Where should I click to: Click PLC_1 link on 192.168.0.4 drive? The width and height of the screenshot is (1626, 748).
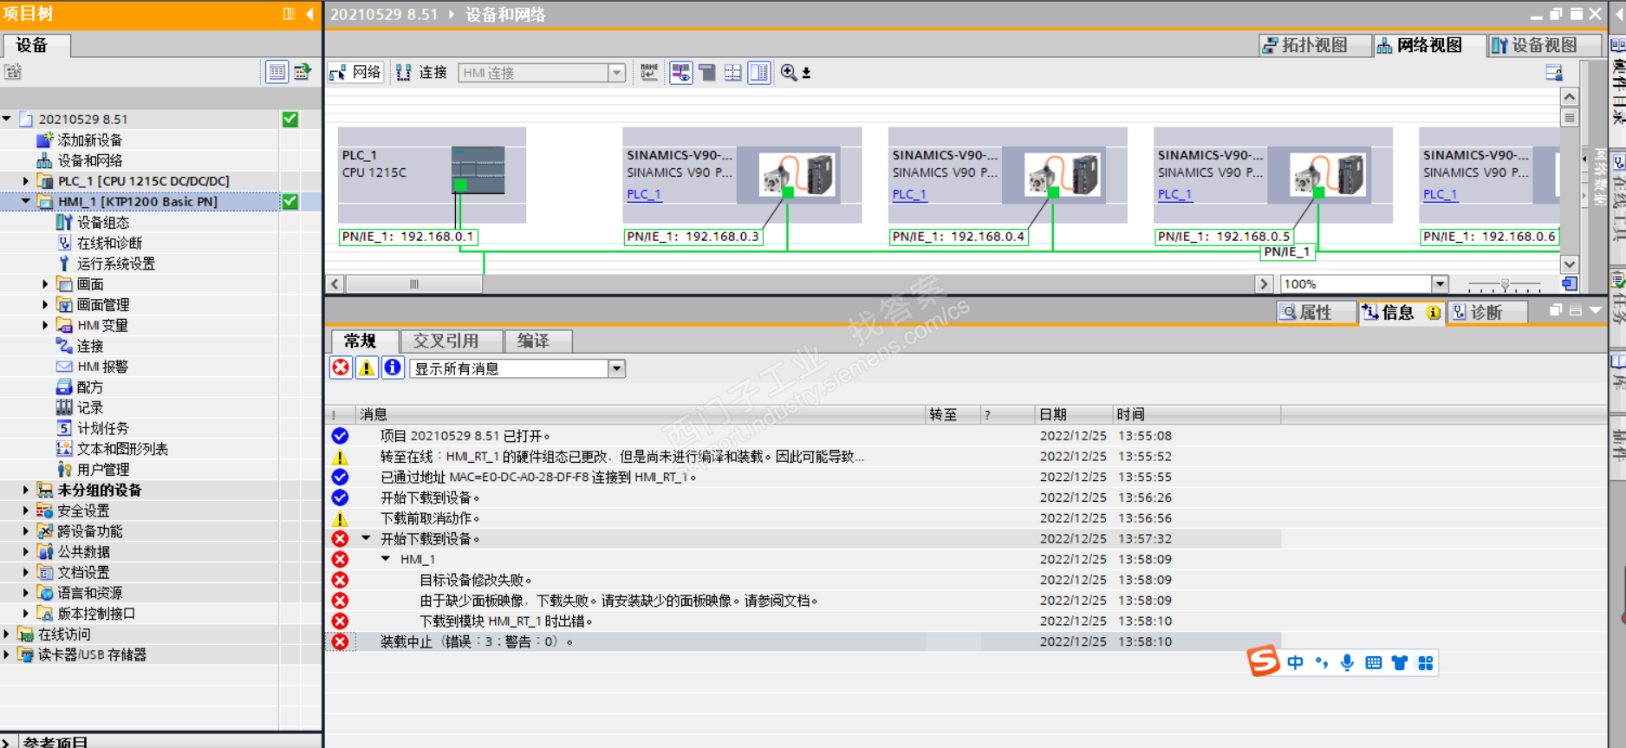(x=909, y=194)
